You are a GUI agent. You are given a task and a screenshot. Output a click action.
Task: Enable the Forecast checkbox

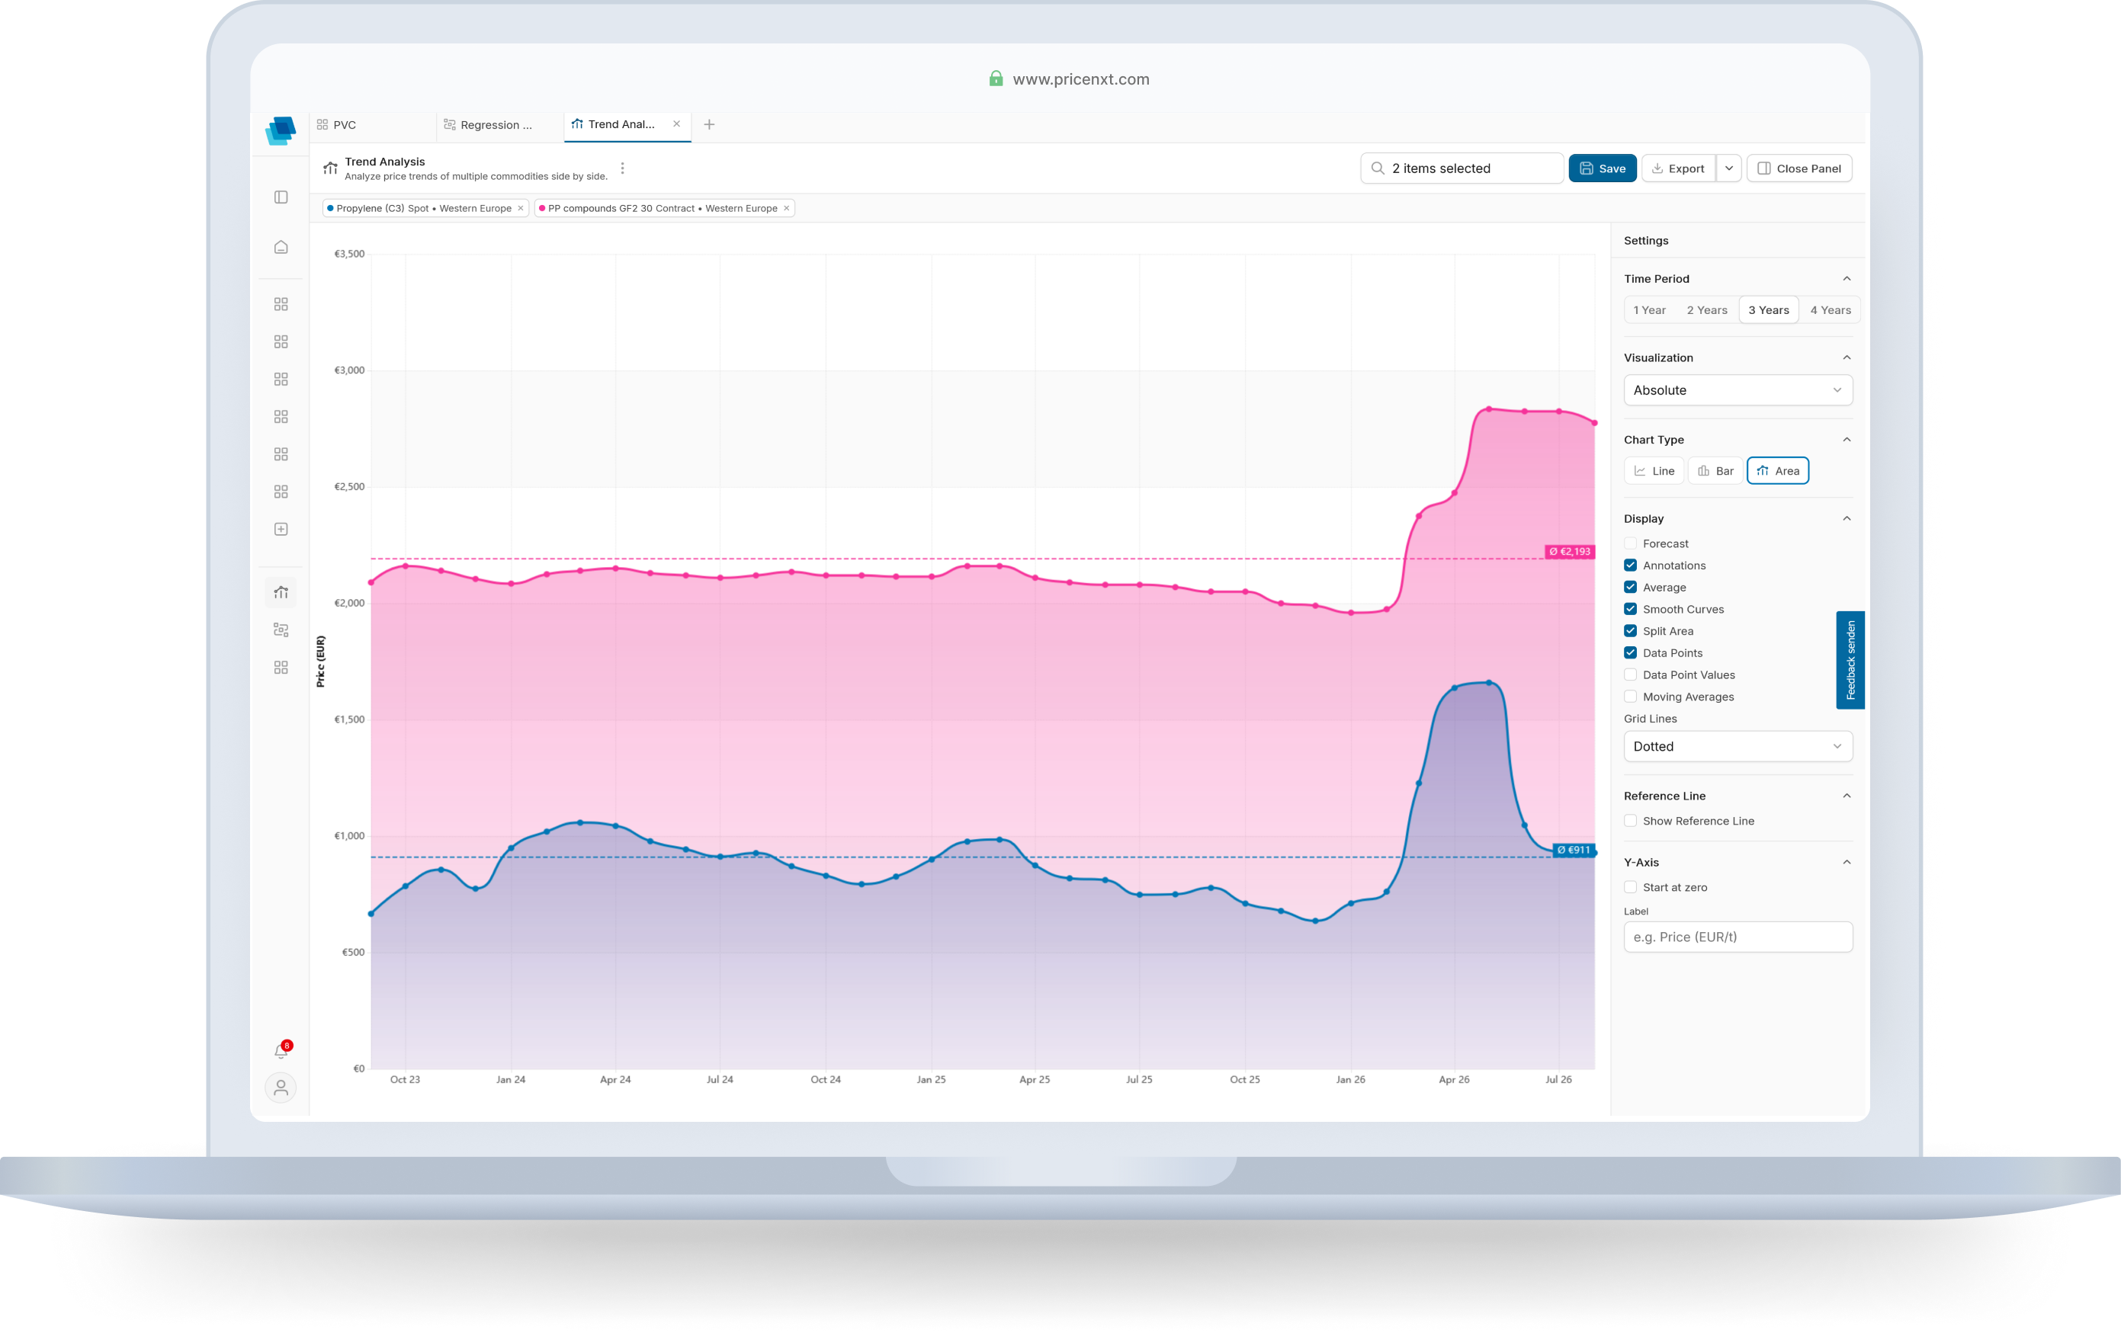pos(1630,543)
